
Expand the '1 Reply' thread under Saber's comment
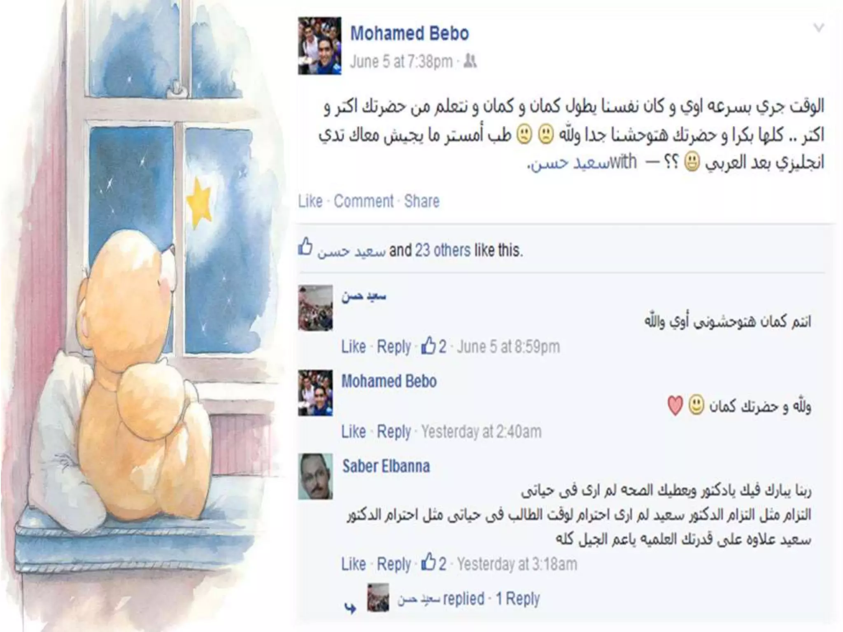pyautogui.click(x=517, y=599)
